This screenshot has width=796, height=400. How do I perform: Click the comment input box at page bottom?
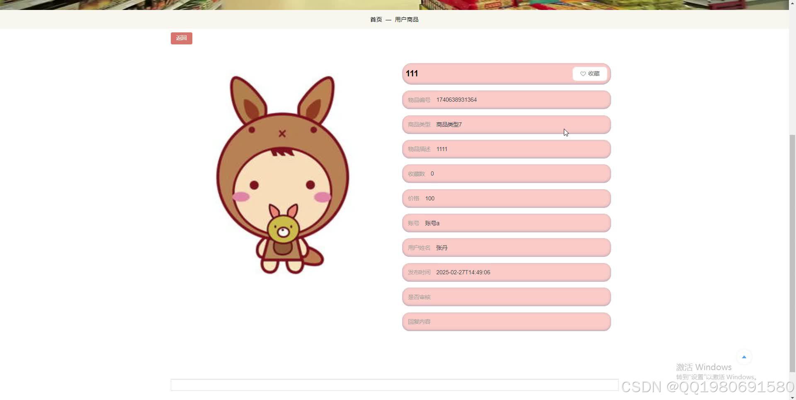(x=394, y=385)
